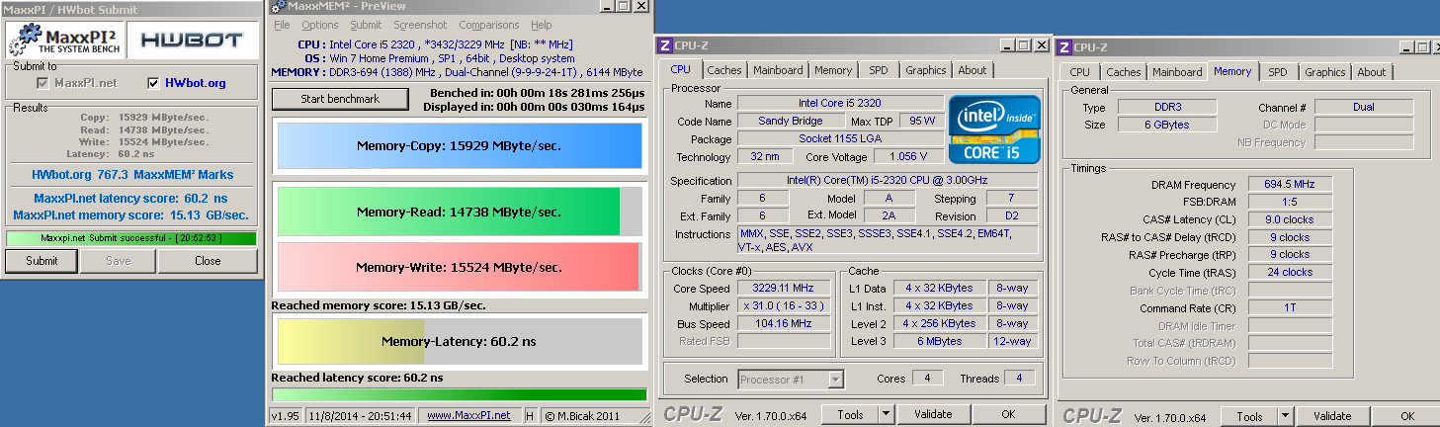
Task: Open the Options menu in MaxxMEM²
Action: coord(320,25)
